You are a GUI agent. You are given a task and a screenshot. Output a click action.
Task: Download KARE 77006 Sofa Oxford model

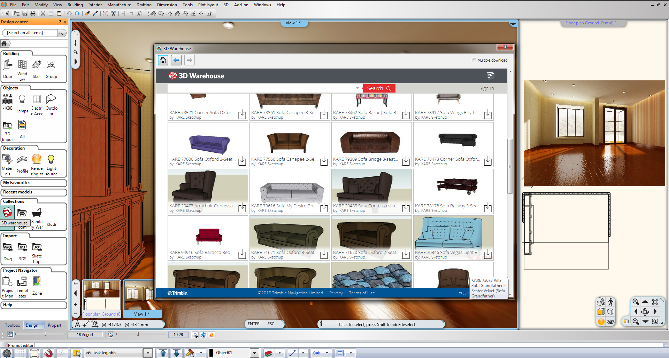[x=242, y=161]
